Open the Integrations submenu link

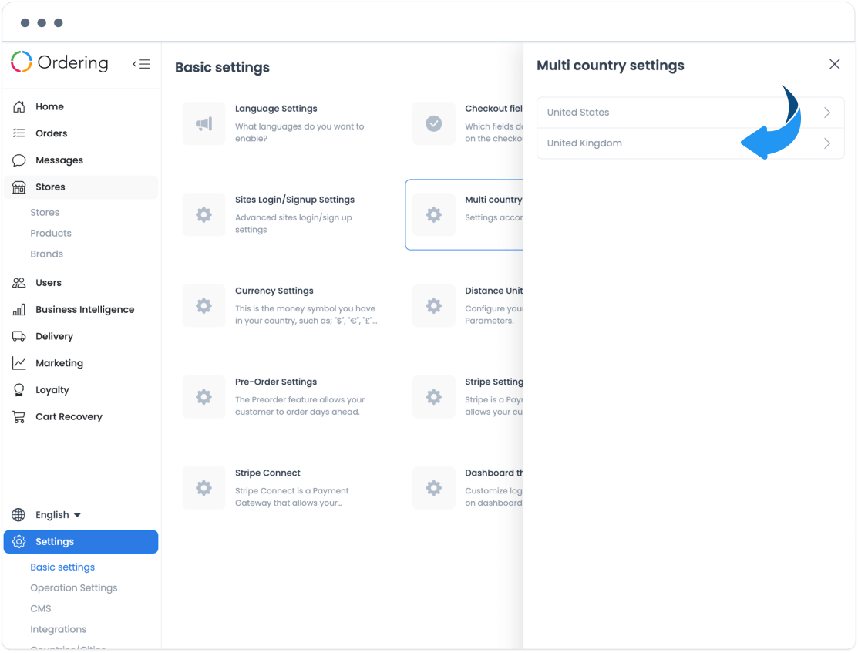[59, 629]
